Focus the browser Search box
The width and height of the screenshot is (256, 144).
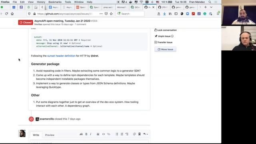[130, 14]
